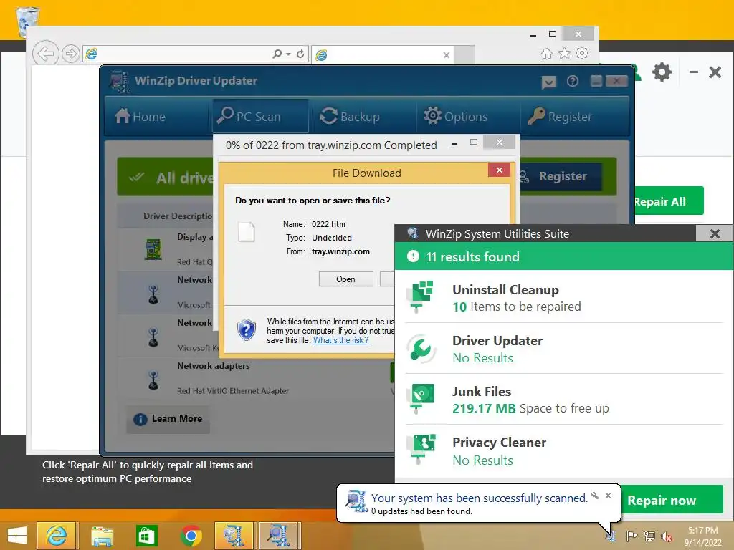Click the Privacy Cleaner icon

[421, 450]
